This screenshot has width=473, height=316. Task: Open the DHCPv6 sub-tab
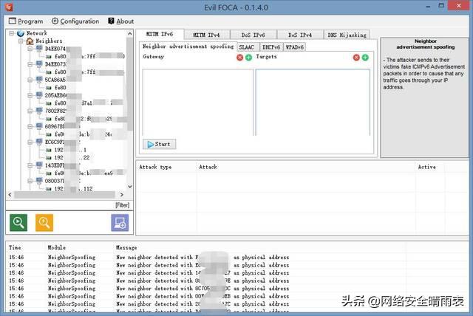pyautogui.click(x=271, y=47)
